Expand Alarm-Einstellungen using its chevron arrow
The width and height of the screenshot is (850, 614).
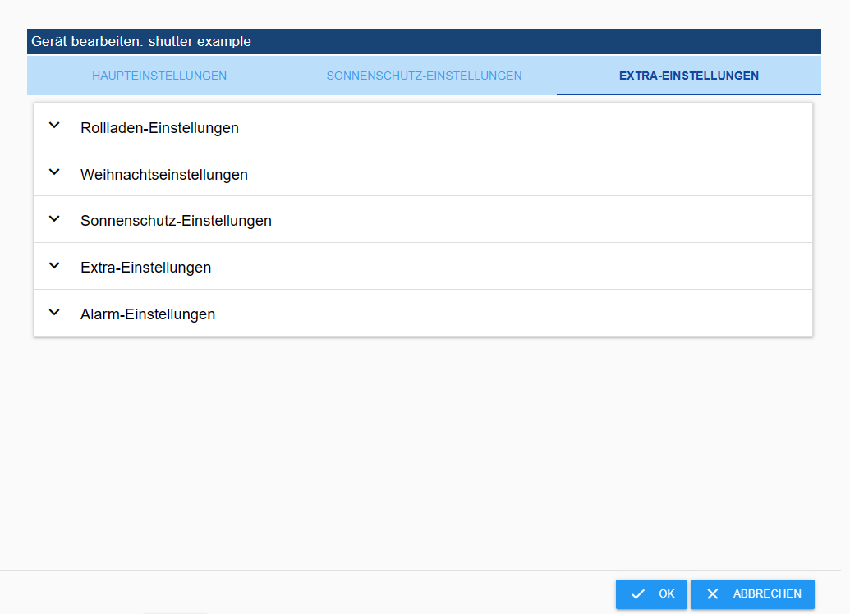click(x=54, y=312)
